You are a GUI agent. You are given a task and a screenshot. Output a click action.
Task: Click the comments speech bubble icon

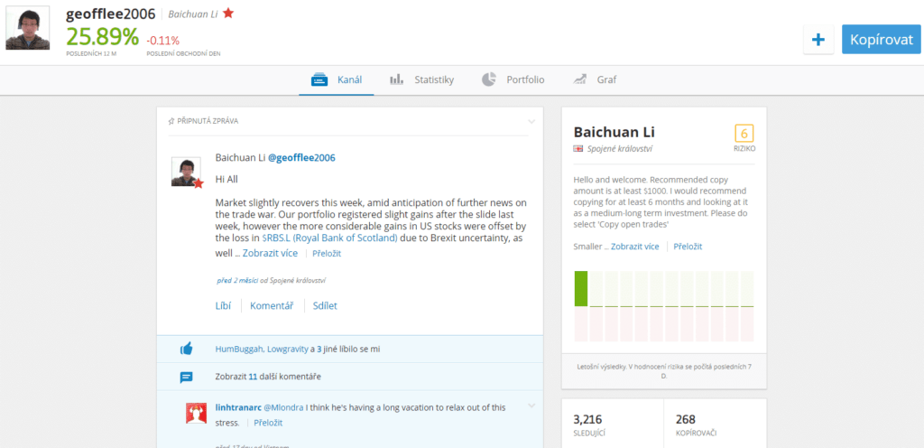pyautogui.click(x=186, y=377)
